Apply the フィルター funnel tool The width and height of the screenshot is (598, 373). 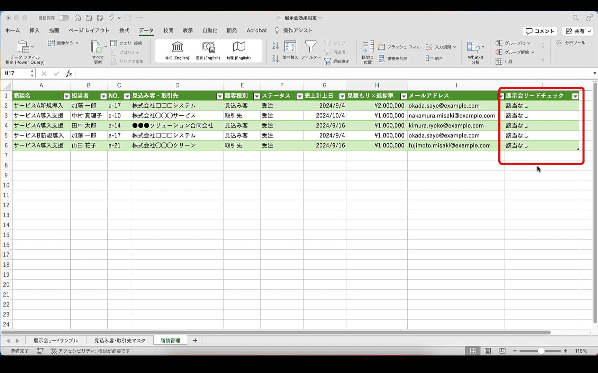pos(311,51)
